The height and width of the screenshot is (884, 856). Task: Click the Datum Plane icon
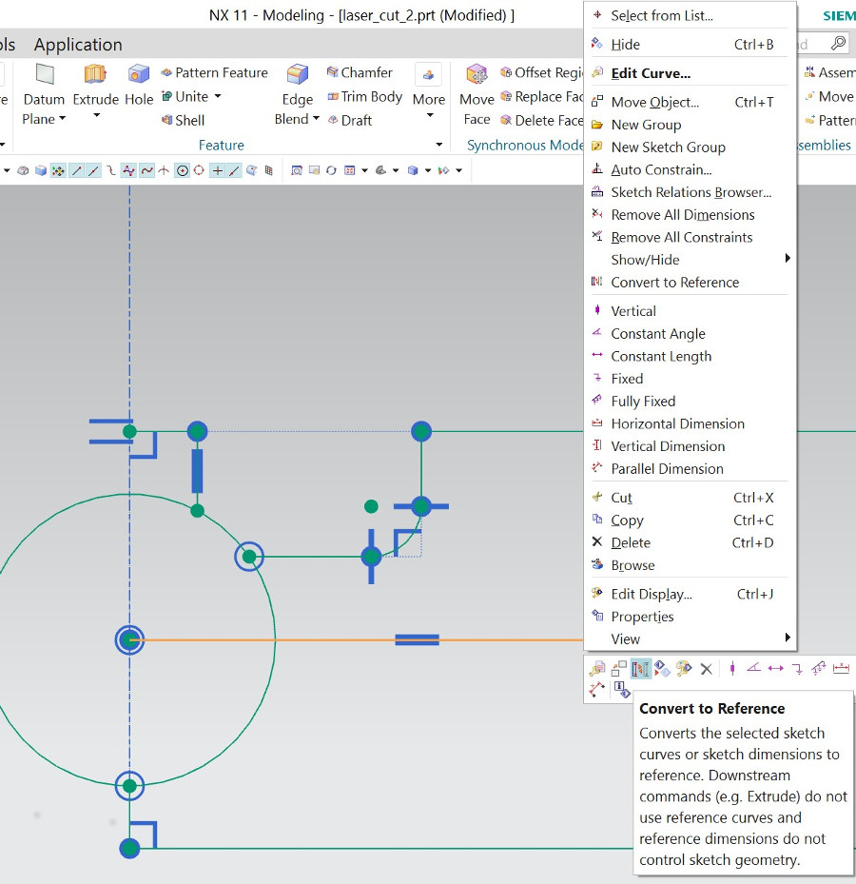44,75
